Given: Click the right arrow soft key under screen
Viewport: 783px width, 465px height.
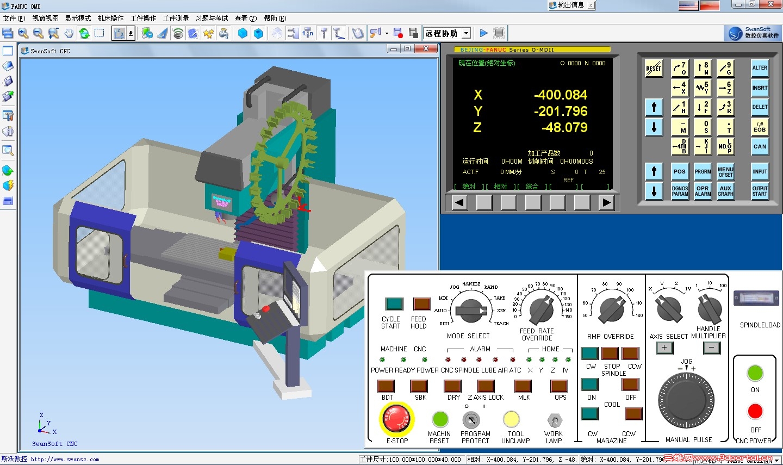Looking at the screenshot, I should click(x=606, y=203).
